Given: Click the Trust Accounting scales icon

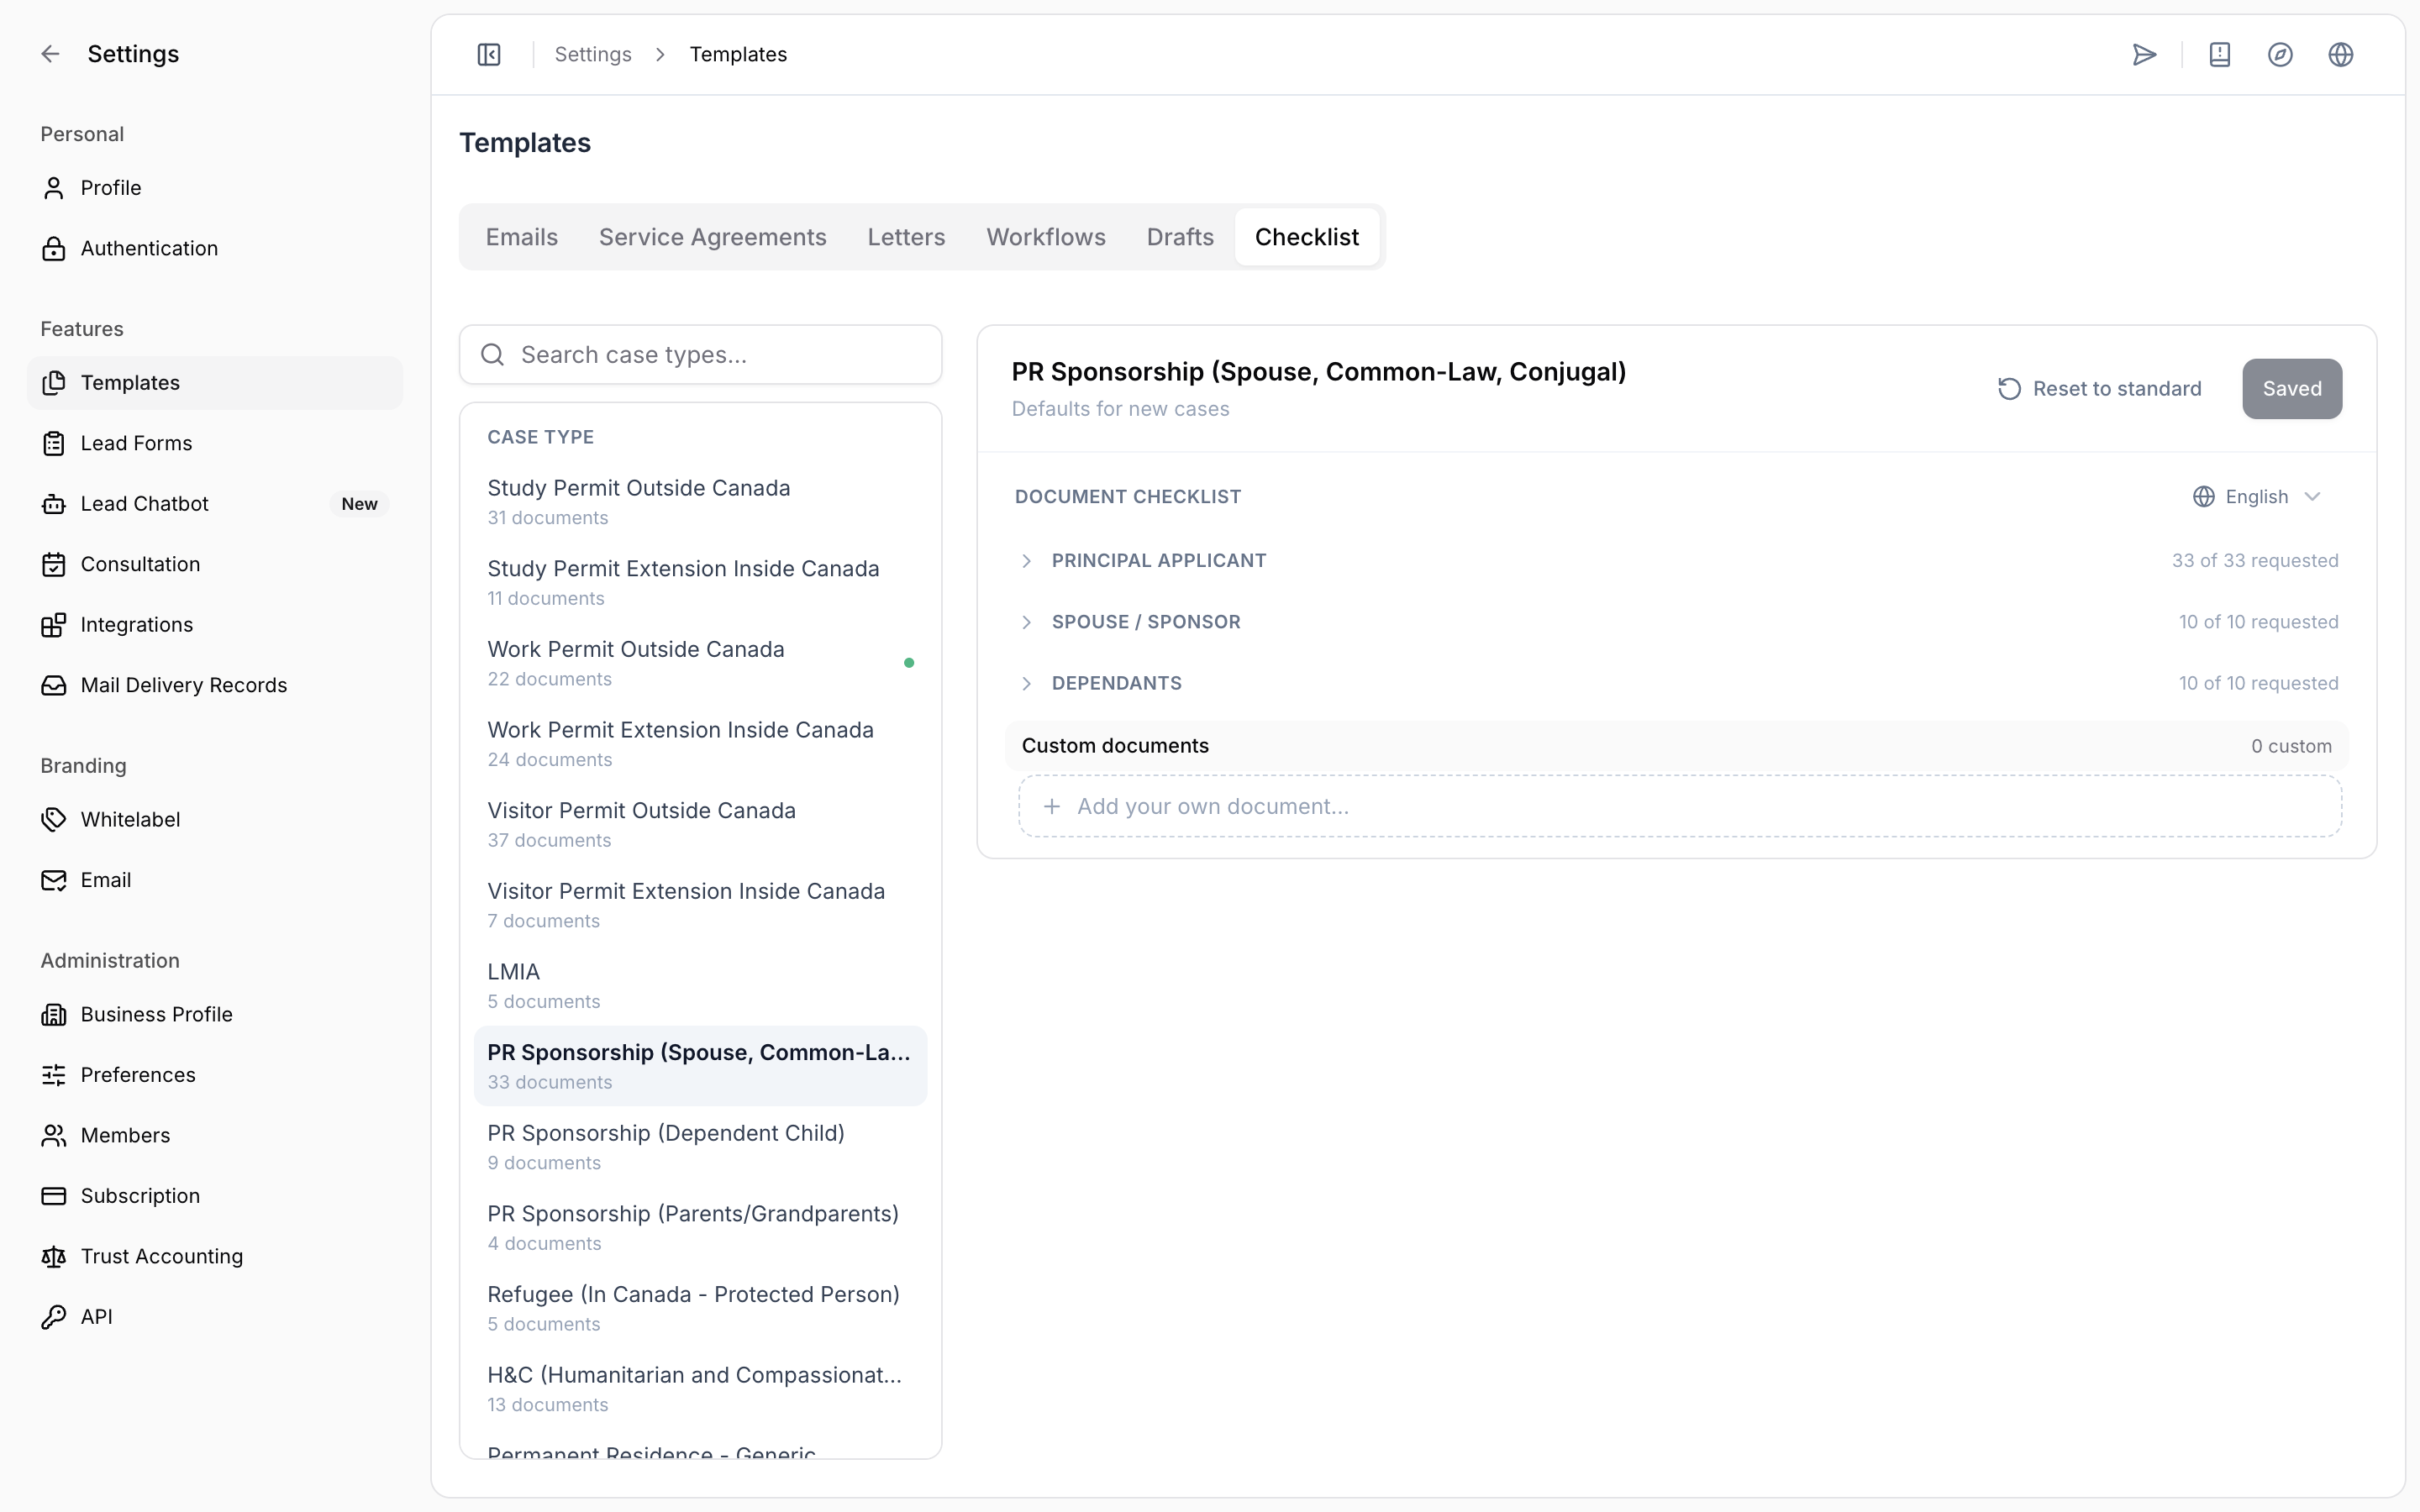Looking at the screenshot, I should (54, 1256).
